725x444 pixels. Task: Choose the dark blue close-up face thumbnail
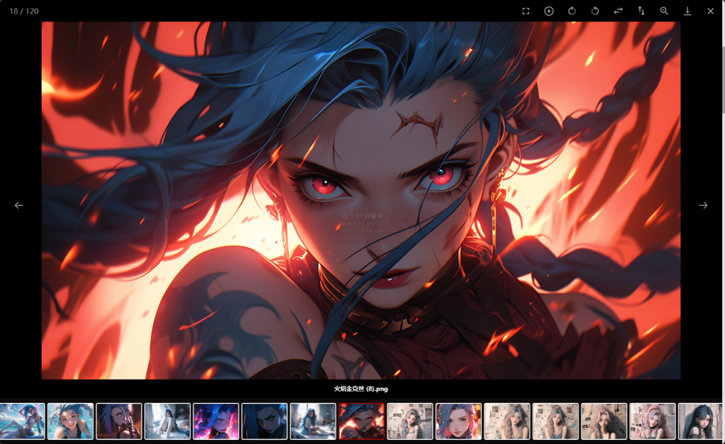click(x=264, y=421)
